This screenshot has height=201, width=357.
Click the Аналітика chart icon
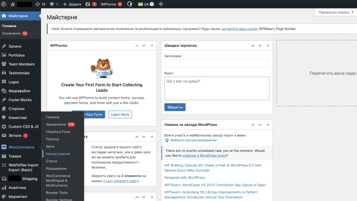pos(4,187)
